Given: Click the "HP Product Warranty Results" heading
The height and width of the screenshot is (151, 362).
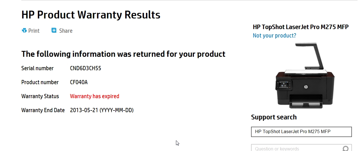Looking at the screenshot, I should tap(91, 15).
